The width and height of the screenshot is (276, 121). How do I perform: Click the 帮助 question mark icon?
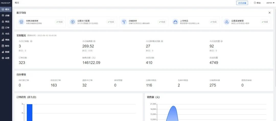[x=255, y=3]
